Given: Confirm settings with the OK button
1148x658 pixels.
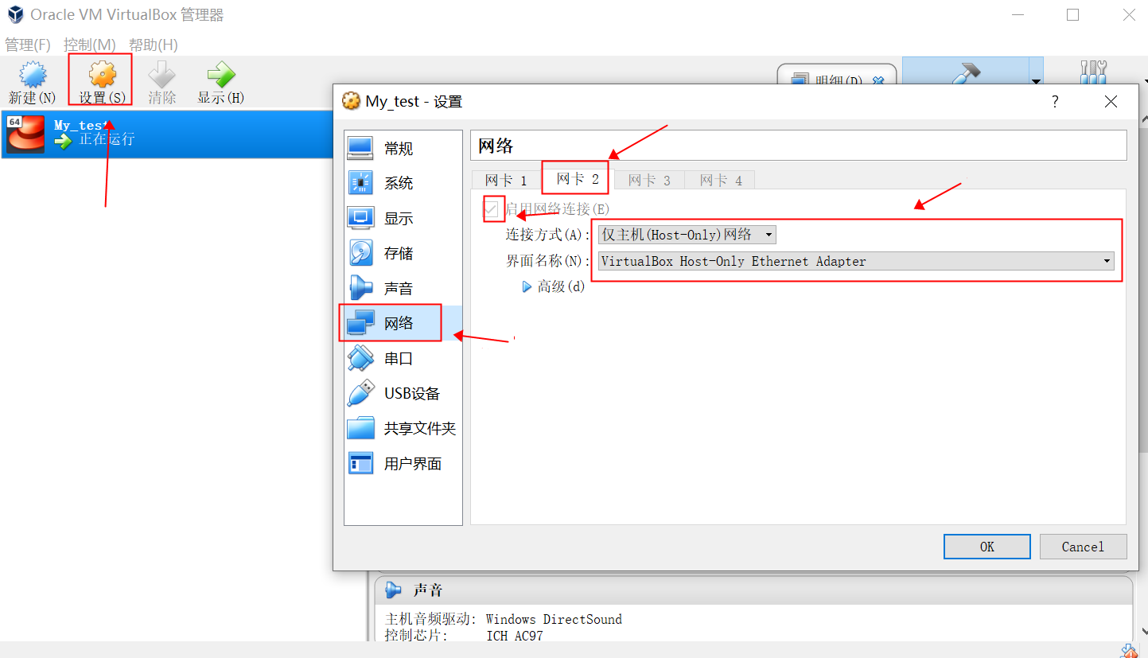Looking at the screenshot, I should tap(987, 546).
